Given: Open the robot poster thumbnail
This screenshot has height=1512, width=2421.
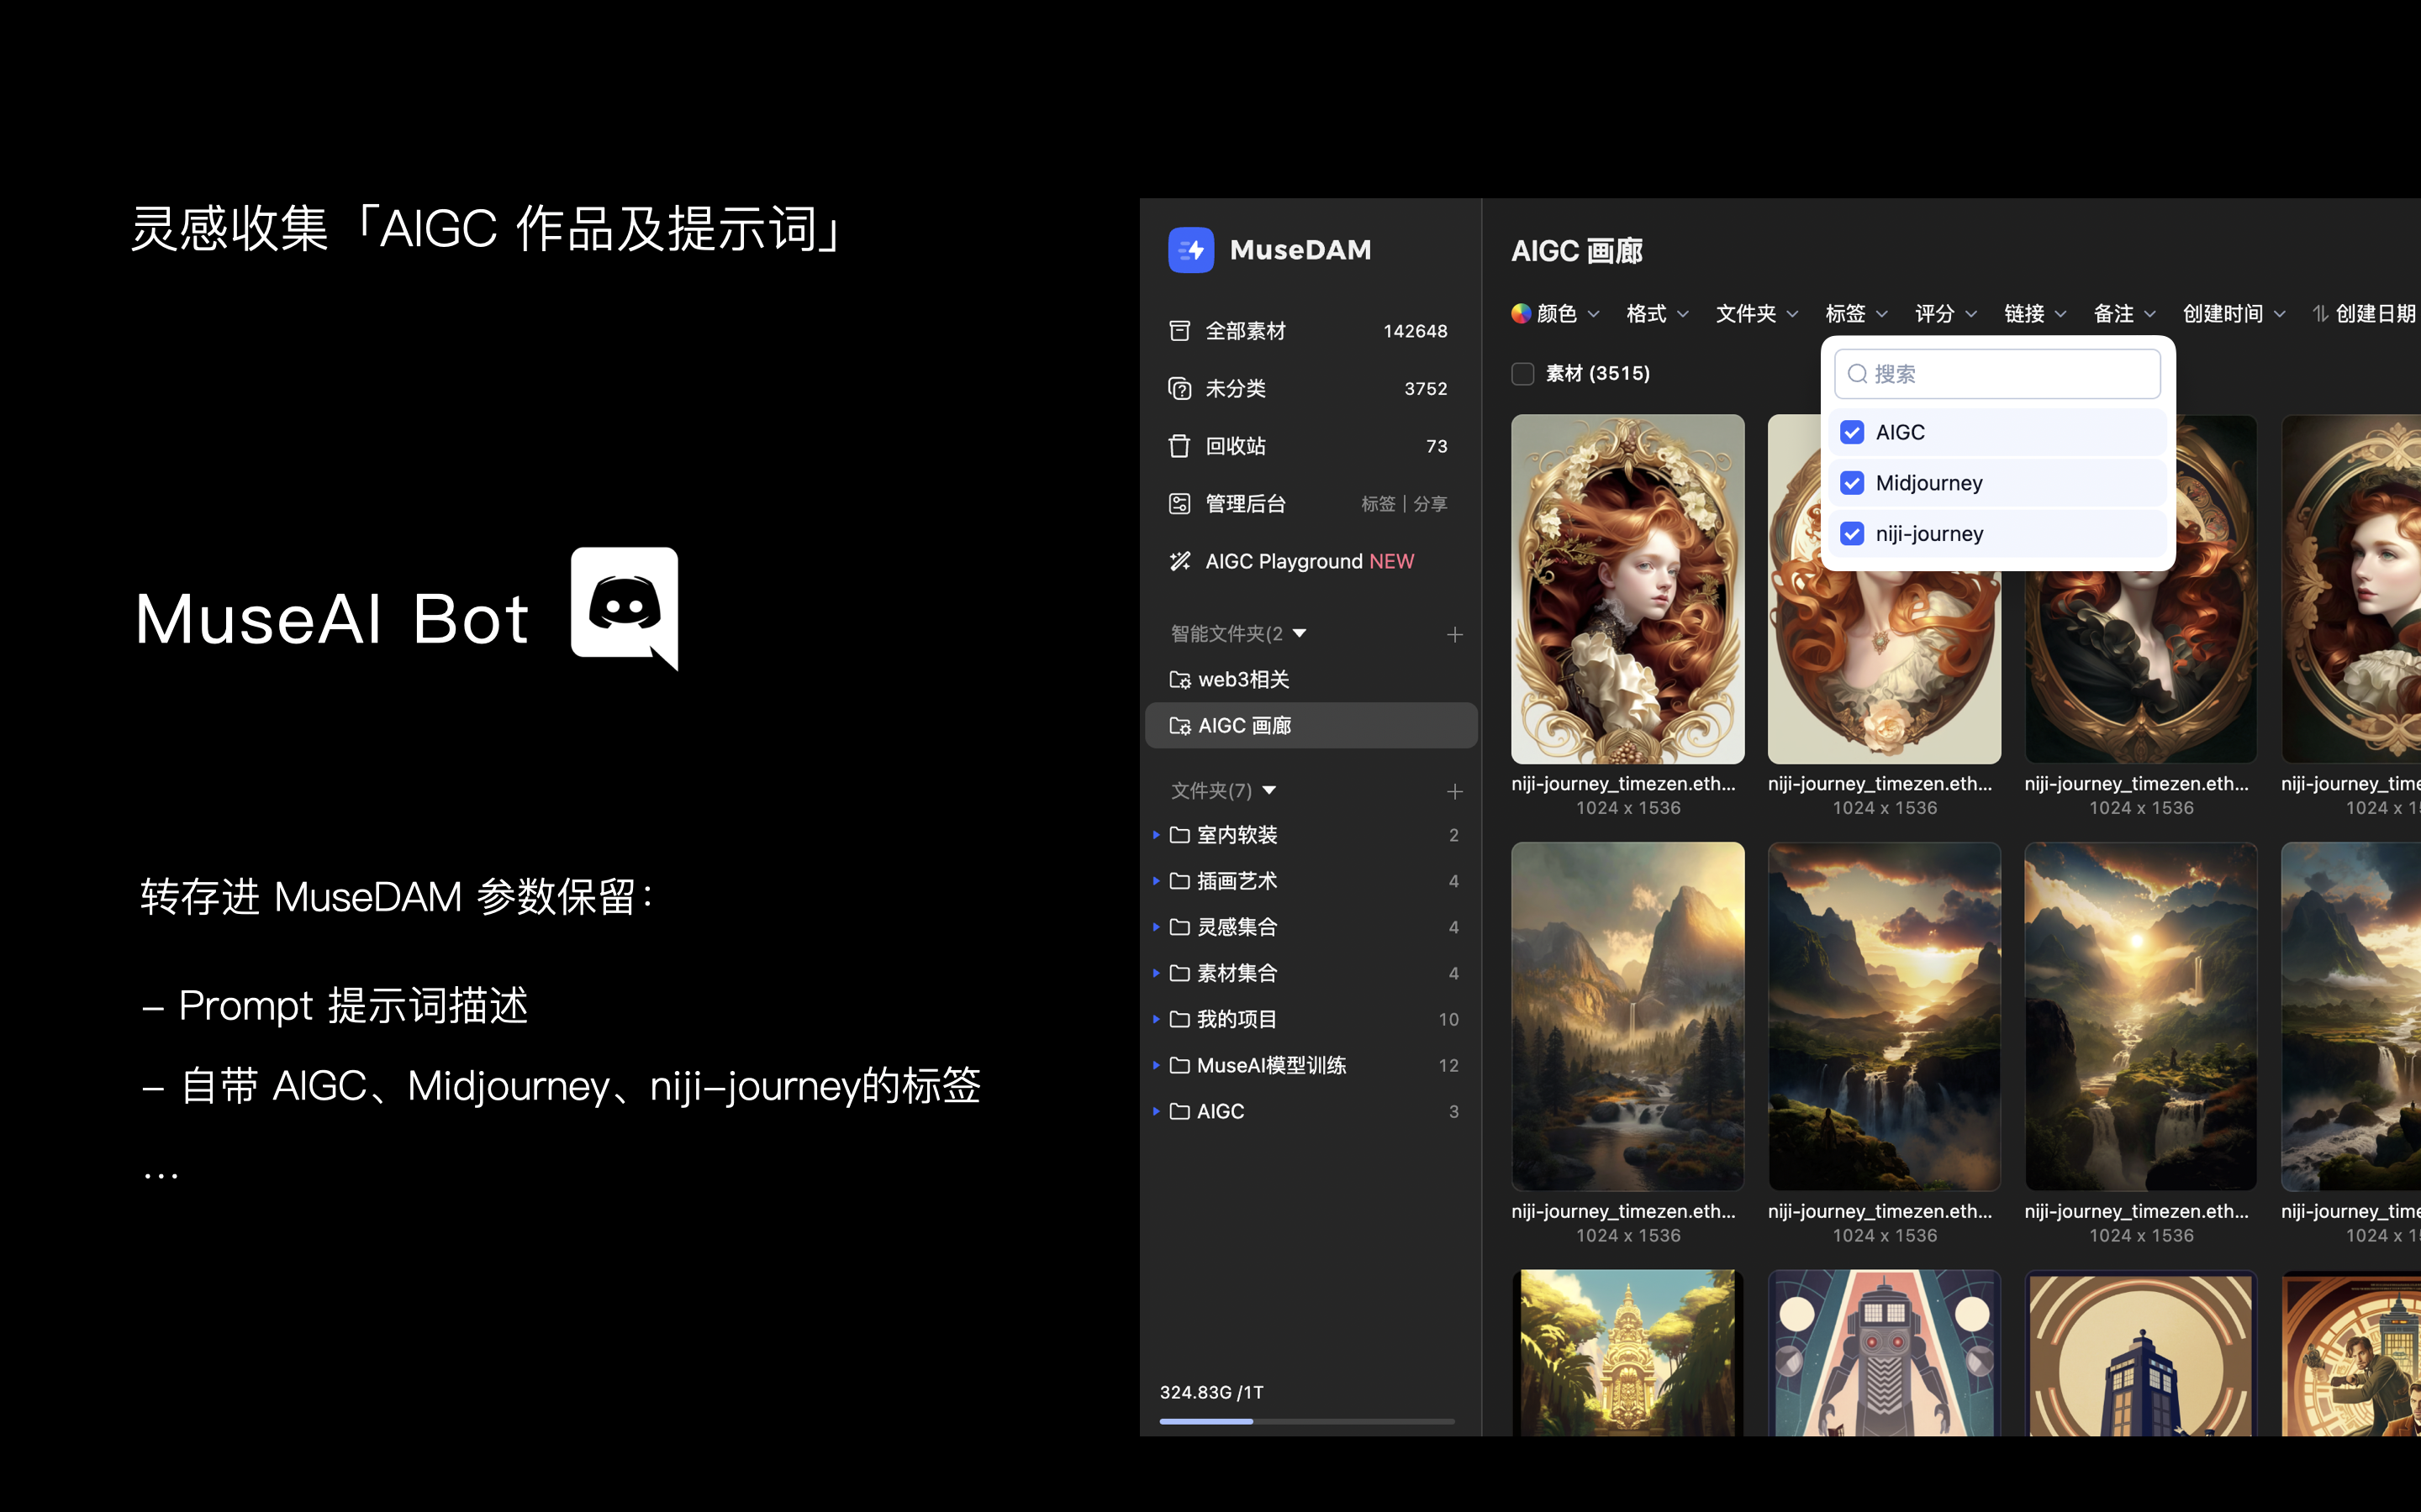Looking at the screenshot, I should (1884, 1353).
